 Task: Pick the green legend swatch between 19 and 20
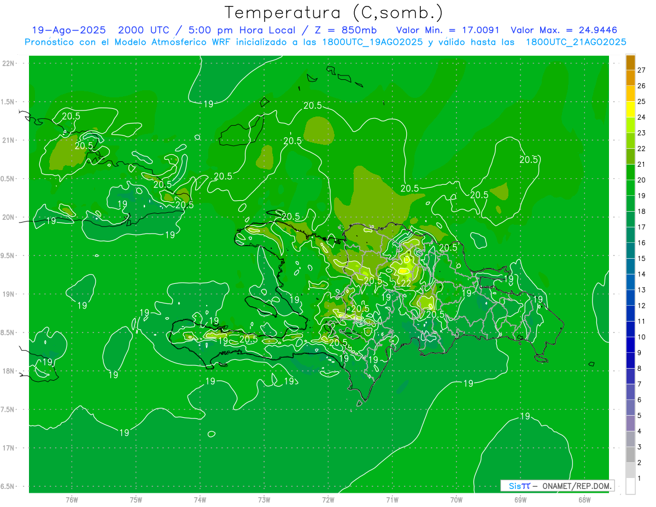[630, 188]
